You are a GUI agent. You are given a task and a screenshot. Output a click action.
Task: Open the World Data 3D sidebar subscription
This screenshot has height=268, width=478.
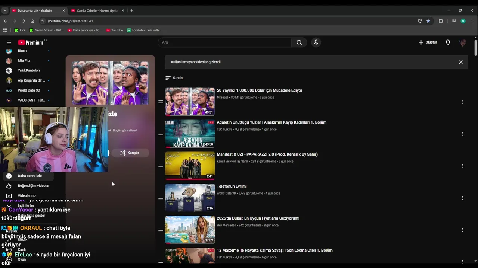coord(28,90)
